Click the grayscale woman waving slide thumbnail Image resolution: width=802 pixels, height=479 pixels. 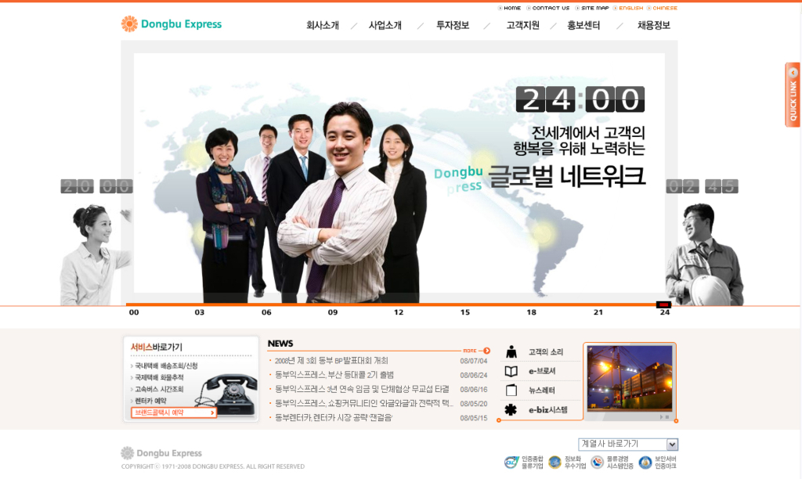[x=95, y=254]
